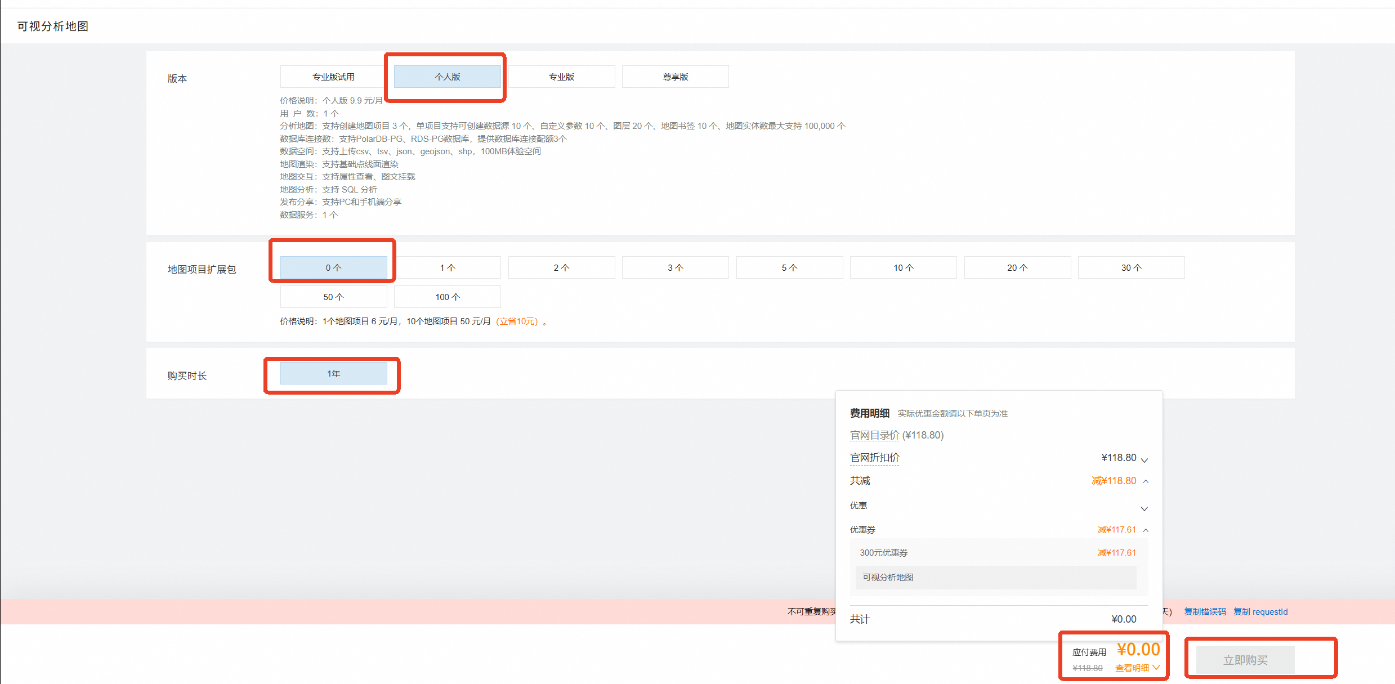The width and height of the screenshot is (1395, 684).
Task: Click the 复制错误码 link
Action: (1204, 611)
